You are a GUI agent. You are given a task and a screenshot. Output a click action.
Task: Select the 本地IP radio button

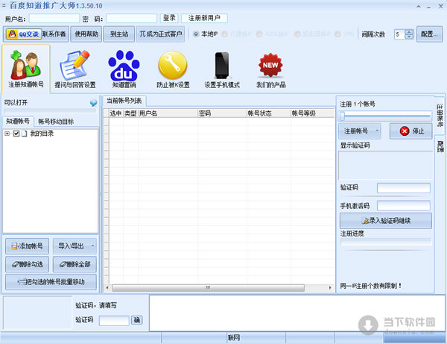click(x=197, y=34)
